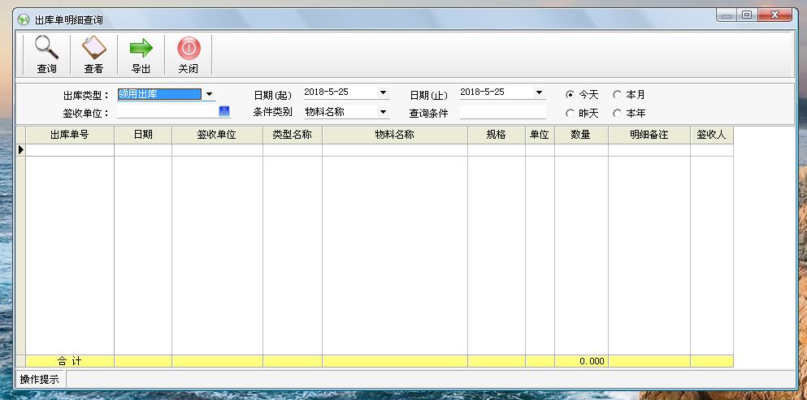Expand the 出库类型 dropdown list

(209, 94)
